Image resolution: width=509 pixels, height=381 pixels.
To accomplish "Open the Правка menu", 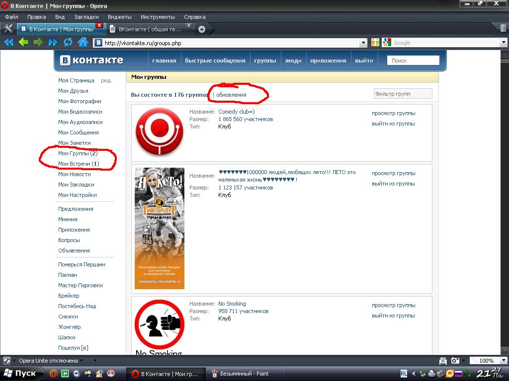I will pyautogui.click(x=37, y=17).
